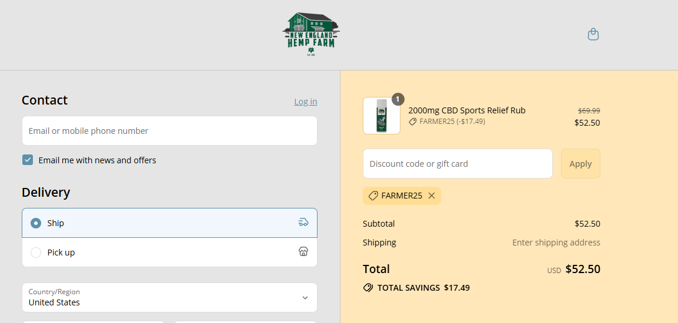Remove the FARMER25 discount code
Viewport: 678px width, 323px height.
(x=431, y=196)
